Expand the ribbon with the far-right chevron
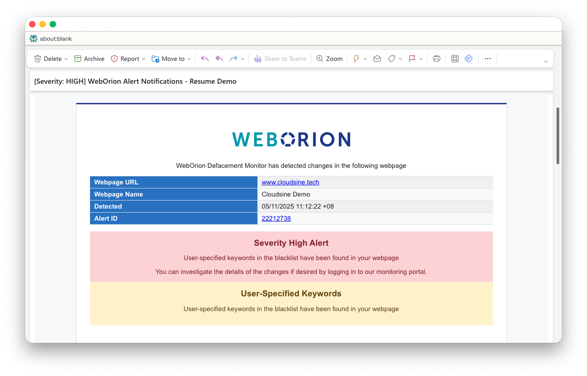Screen dimensions: 587x376 545,61
